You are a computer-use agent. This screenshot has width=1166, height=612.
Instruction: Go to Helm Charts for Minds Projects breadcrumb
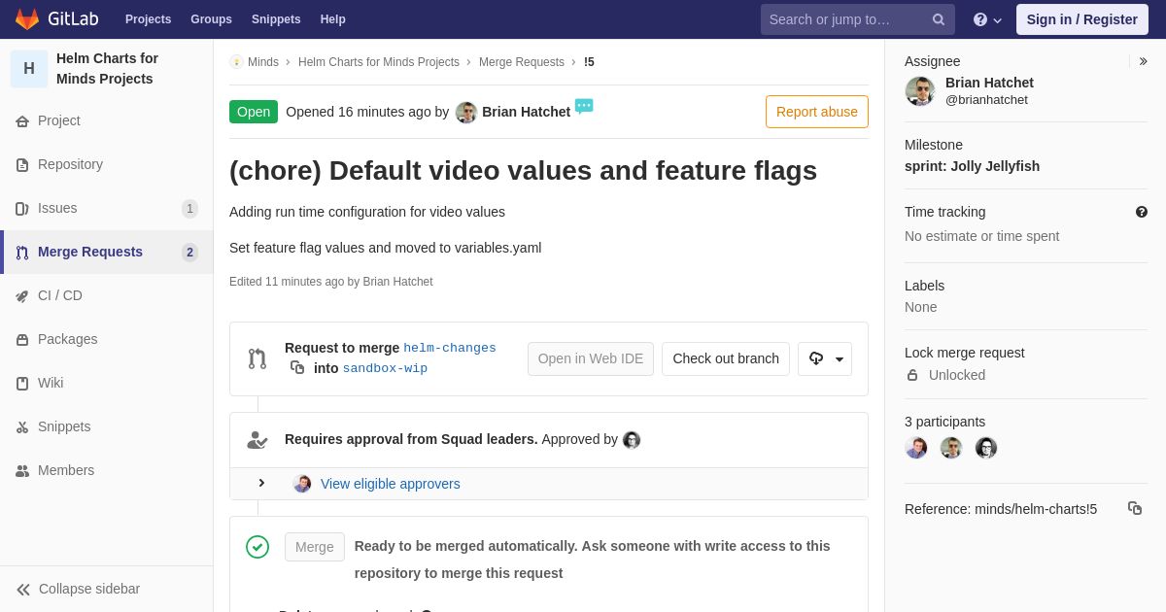point(379,62)
